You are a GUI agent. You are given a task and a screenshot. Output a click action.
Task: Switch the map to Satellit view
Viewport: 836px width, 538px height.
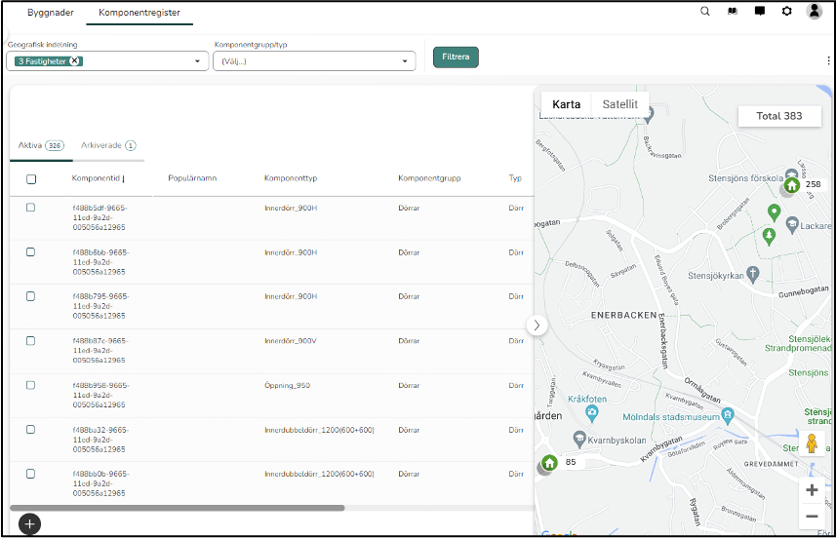click(620, 104)
